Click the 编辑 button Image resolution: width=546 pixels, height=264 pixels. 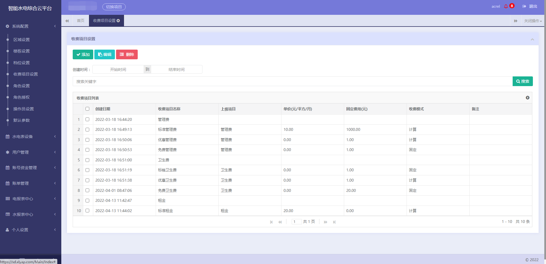click(x=105, y=54)
